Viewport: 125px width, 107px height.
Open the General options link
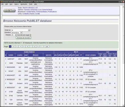(x=27, y=10)
